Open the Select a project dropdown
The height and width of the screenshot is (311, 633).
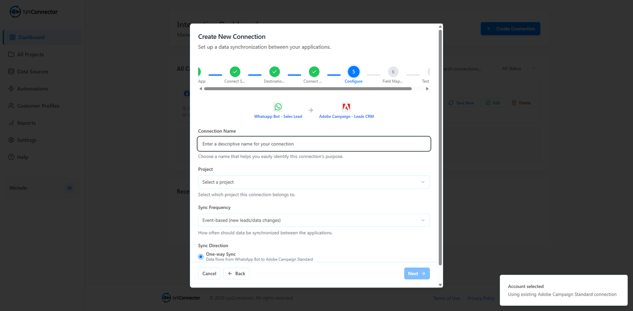314,182
